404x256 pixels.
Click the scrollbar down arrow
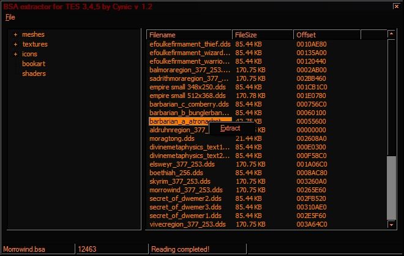[x=391, y=225]
